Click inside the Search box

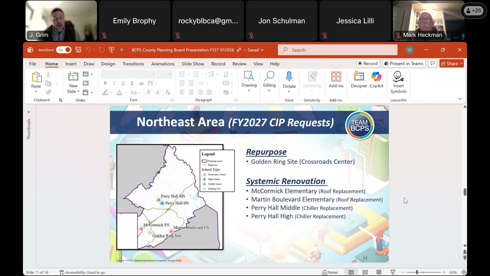(x=337, y=50)
